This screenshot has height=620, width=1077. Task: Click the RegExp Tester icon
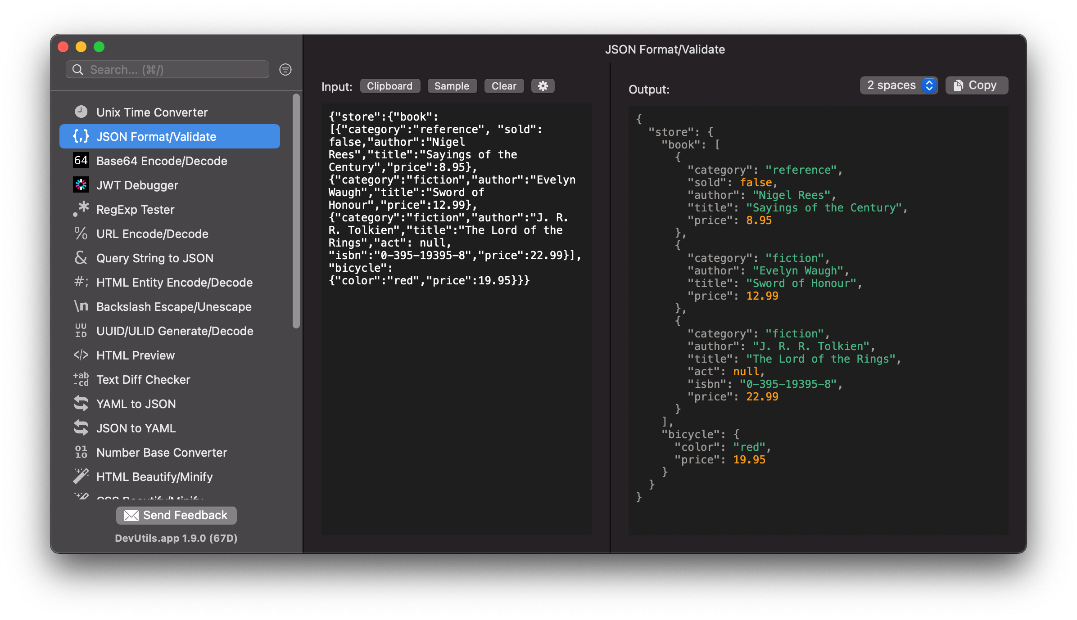click(x=81, y=210)
